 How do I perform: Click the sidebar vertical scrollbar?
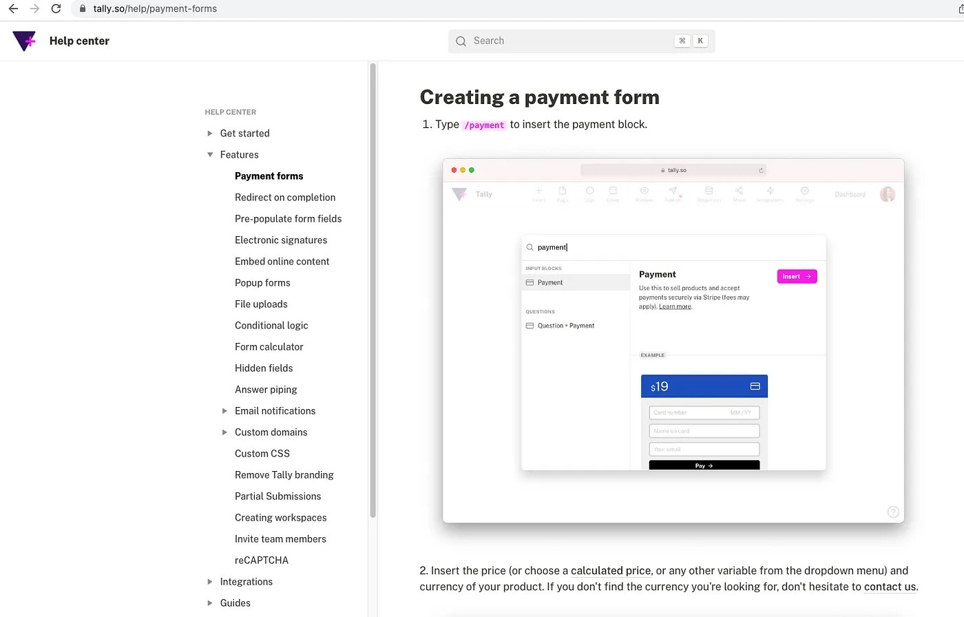373,289
